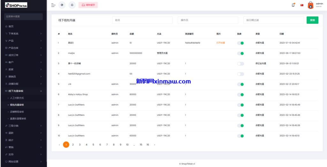Toggle approval for the 60000 Lucy's Outfitters row
327x167 pixels.
click(x=240, y=136)
